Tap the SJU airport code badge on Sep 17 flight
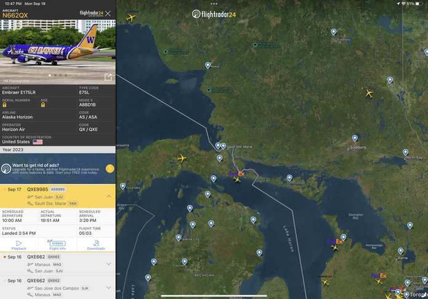This screenshot has height=299, width=428. (59, 197)
